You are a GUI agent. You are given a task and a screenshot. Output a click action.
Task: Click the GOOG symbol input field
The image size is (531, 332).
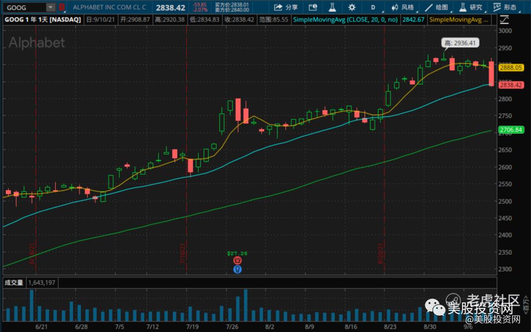point(25,7)
